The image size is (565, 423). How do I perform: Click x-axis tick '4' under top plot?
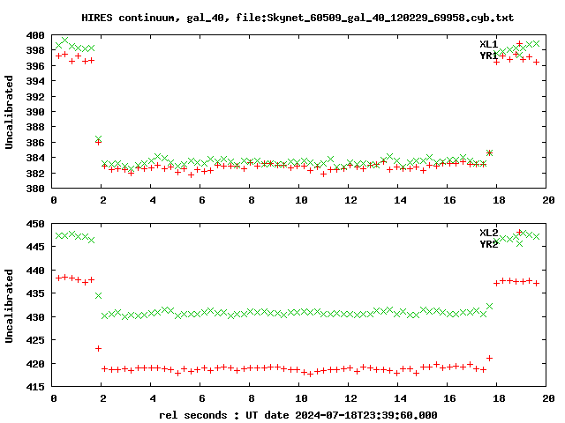click(x=153, y=200)
